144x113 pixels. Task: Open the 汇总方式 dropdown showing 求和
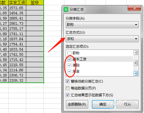point(102,39)
